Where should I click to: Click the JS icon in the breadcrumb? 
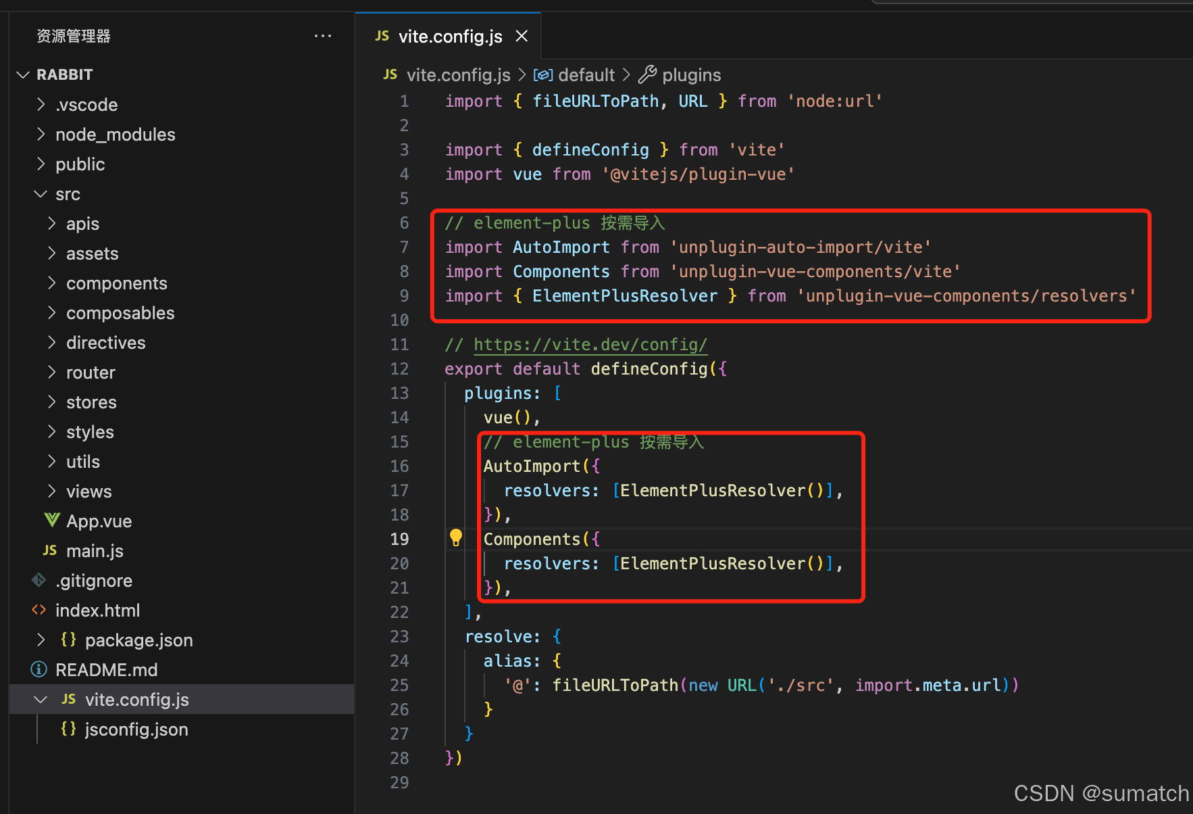pos(390,74)
